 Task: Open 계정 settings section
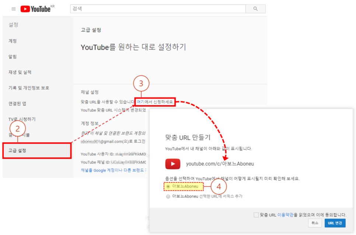pos(13,41)
